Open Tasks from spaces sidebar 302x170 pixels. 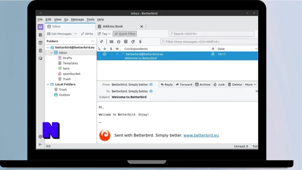(x=40, y=50)
